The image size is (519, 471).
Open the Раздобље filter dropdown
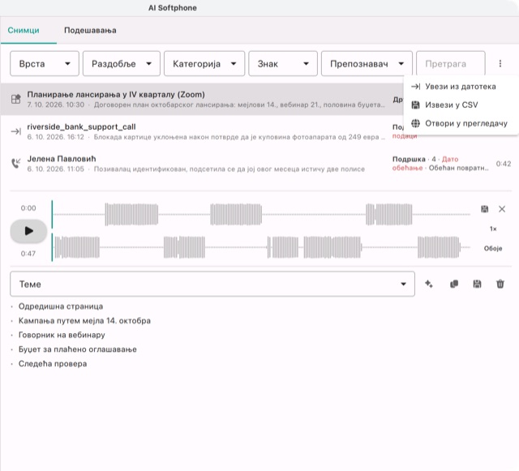[x=121, y=63]
